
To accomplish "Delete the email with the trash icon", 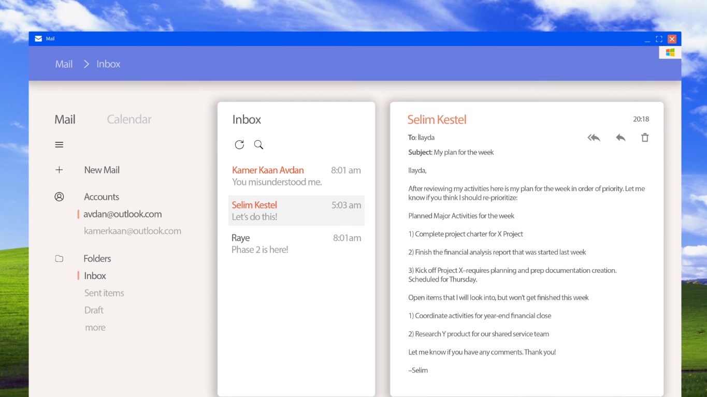I will coord(645,138).
